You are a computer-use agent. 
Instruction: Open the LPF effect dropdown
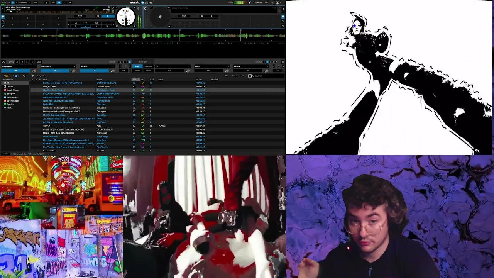tap(173, 66)
